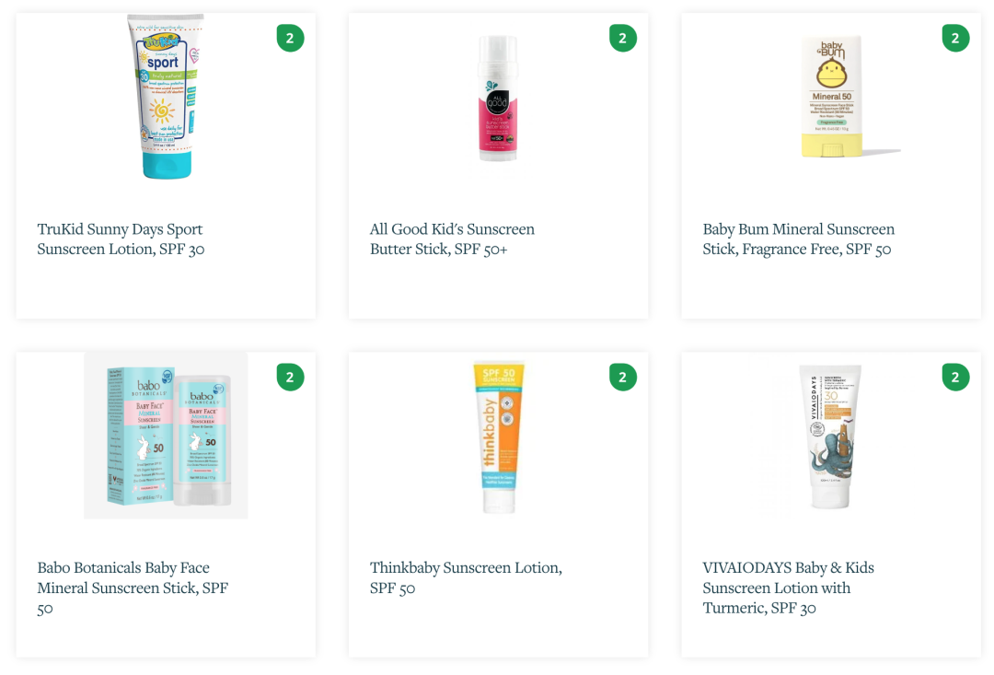Click the green score badge on Babo Botanicals card
This screenshot has width=994, height=675.
coord(290,378)
